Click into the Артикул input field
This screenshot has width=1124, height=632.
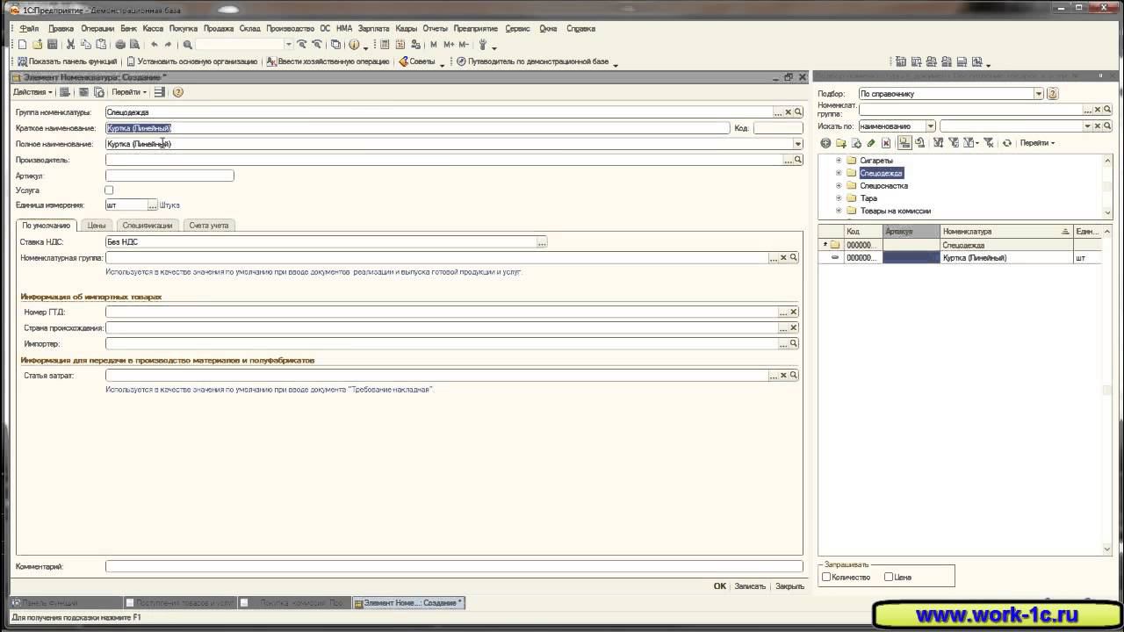click(x=169, y=176)
